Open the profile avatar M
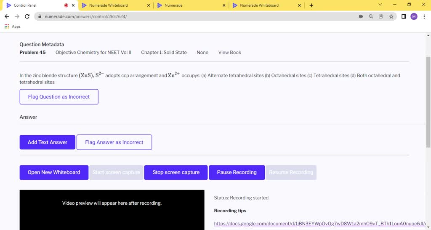 414,16
